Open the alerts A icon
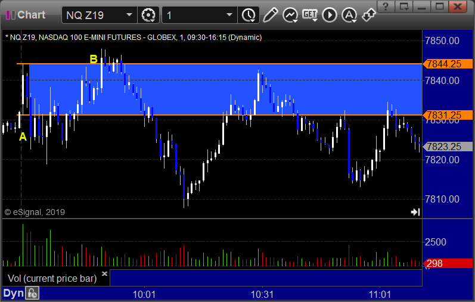Image resolution: width=475 pixels, height=302 pixels. coord(349,15)
